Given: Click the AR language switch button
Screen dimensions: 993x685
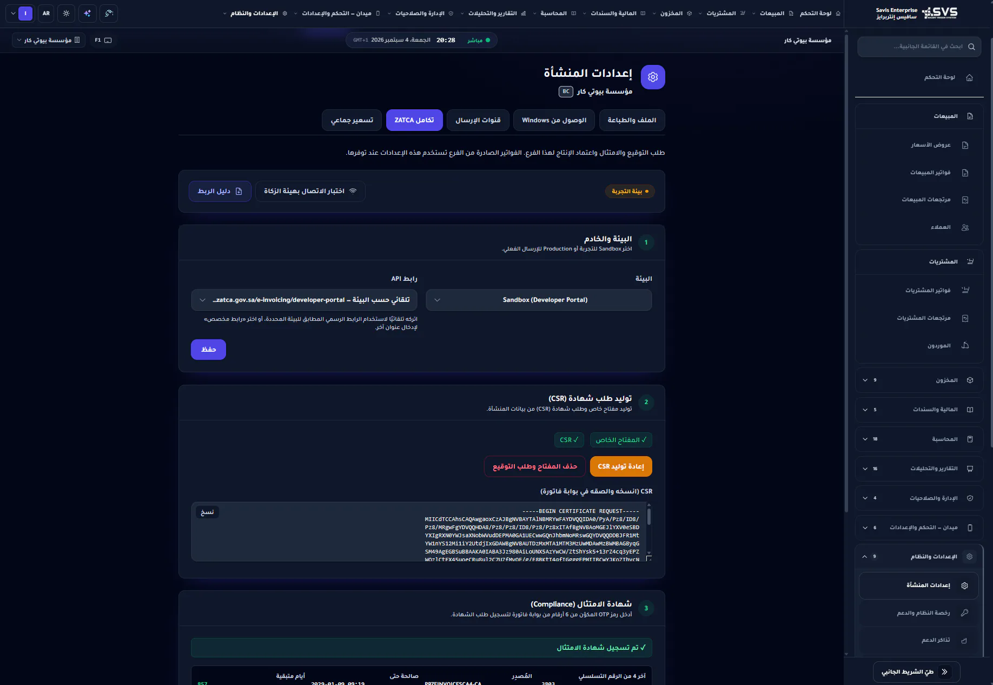Looking at the screenshot, I should pos(47,14).
